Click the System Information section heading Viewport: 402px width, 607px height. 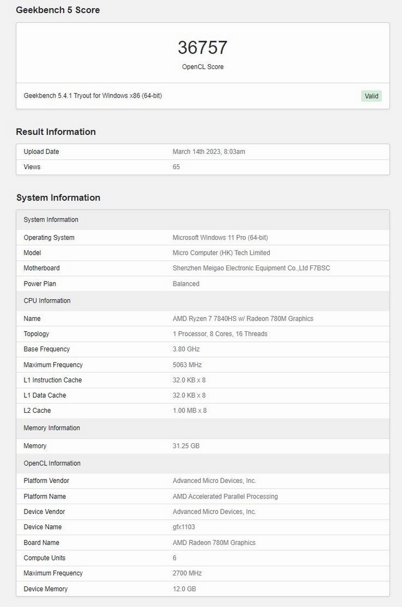58,198
